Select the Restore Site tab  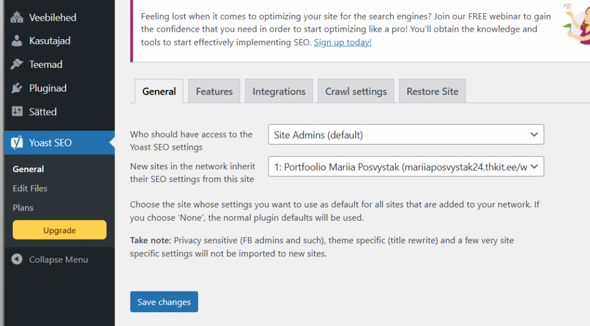pos(432,92)
